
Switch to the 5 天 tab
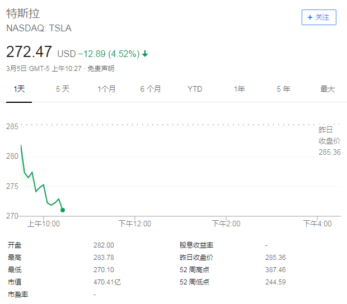(x=63, y=89)
